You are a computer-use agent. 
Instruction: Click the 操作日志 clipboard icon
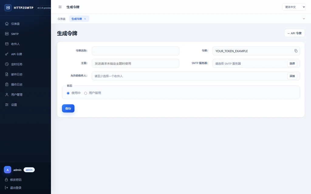[7, 84]
